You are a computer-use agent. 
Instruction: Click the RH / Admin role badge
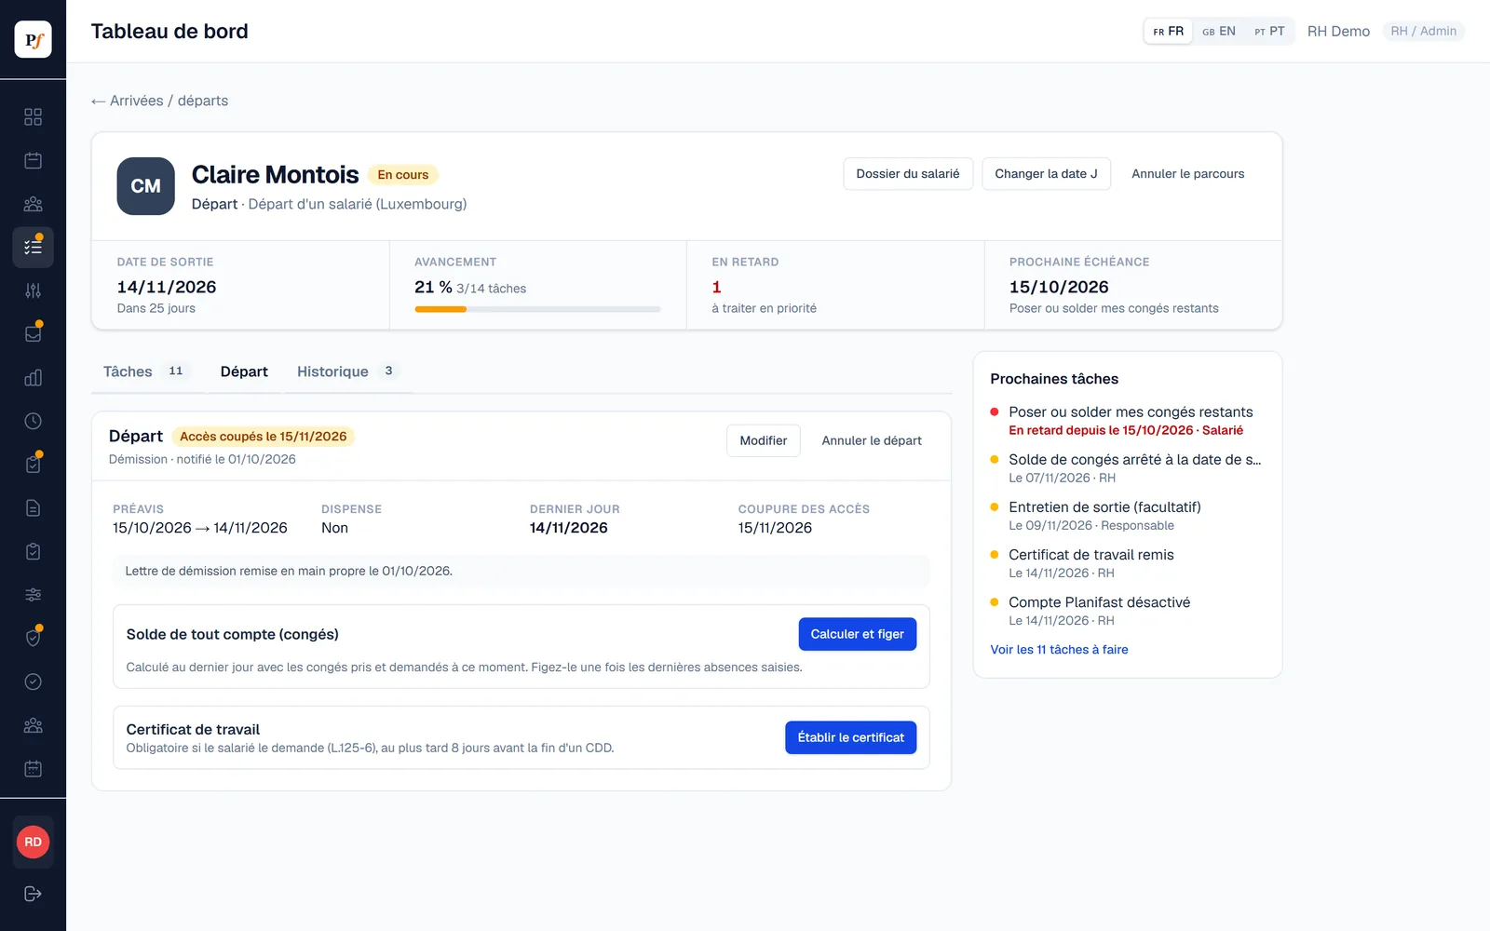[1423, 31]
